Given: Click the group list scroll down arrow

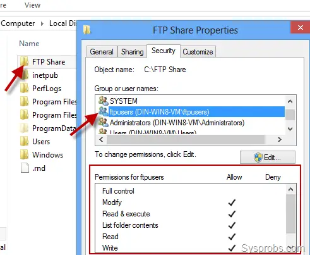Looking at the screenshot, I should 290,129.
